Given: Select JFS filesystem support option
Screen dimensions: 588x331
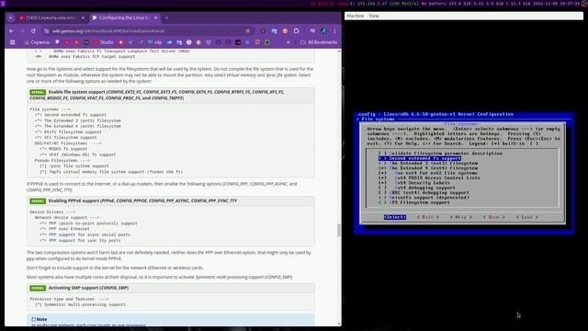Looking at the screenshot, I should pos(414,202).
